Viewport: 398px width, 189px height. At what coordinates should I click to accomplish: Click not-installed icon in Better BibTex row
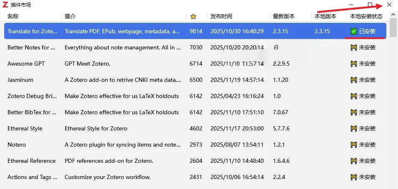353,112
